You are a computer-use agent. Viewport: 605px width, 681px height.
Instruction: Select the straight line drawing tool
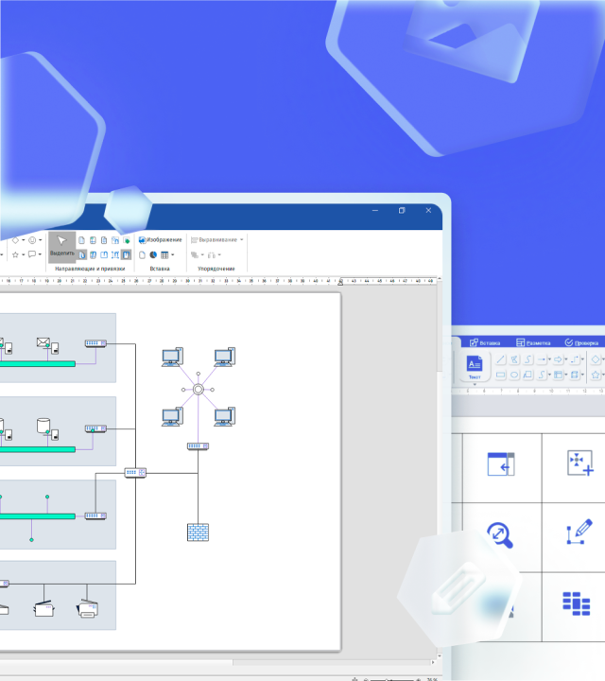point(501,359)
